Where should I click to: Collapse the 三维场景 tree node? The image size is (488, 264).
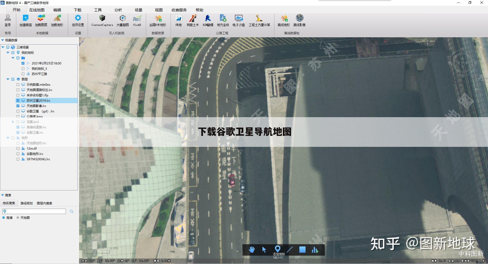point(3,47)
